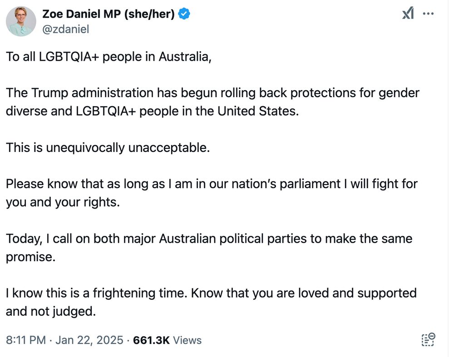Click the Views label after the count

tap(187, 340)
